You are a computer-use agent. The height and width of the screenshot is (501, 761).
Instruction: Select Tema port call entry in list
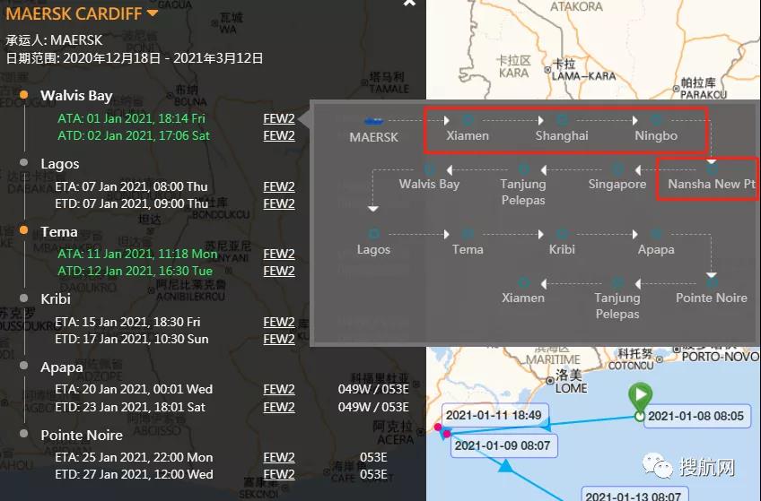tap(59, 231)
